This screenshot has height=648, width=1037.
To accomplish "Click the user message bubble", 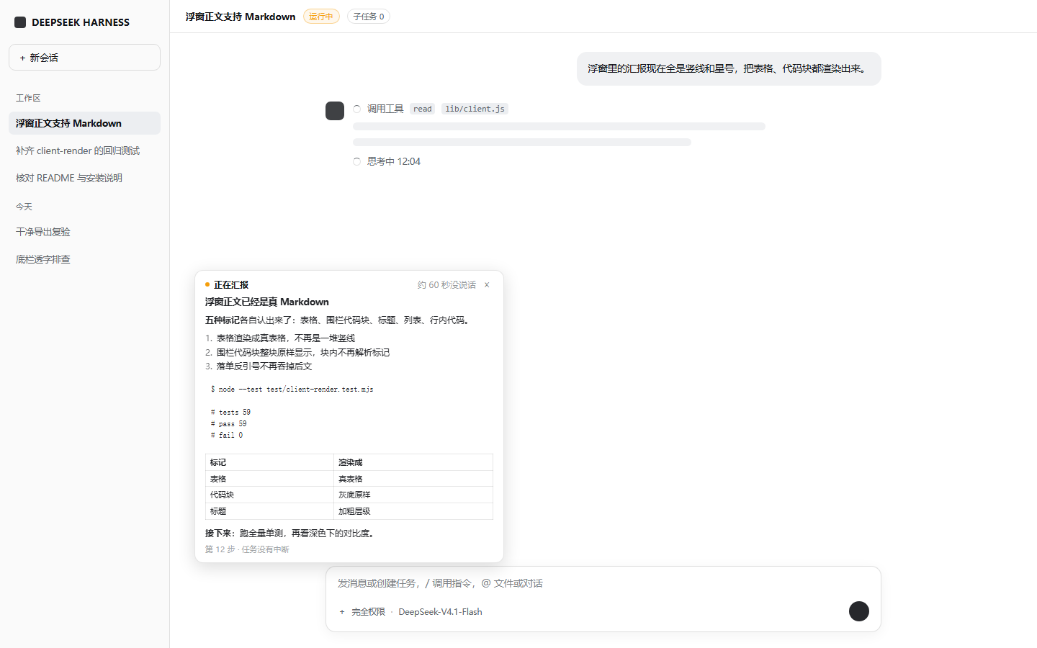I will [x=729, y=68].
